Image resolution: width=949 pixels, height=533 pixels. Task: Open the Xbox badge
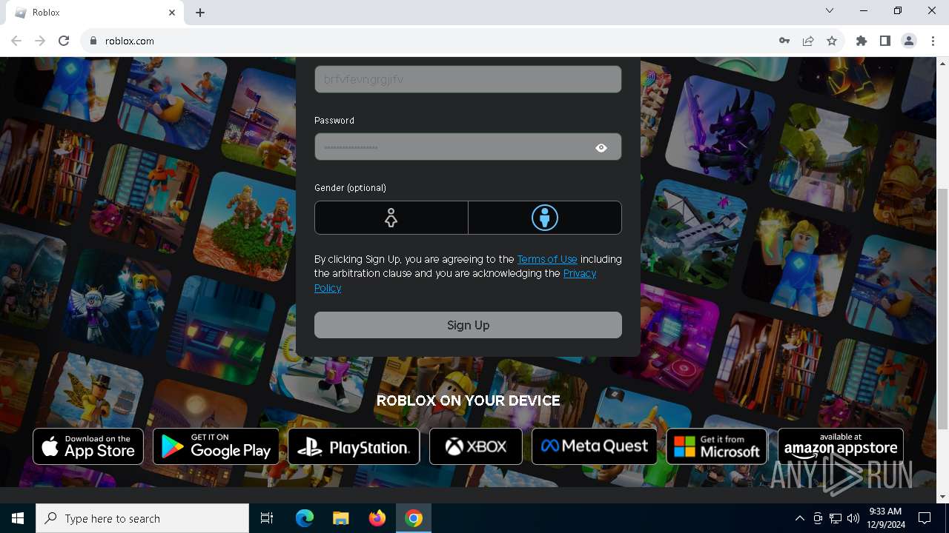476,446
